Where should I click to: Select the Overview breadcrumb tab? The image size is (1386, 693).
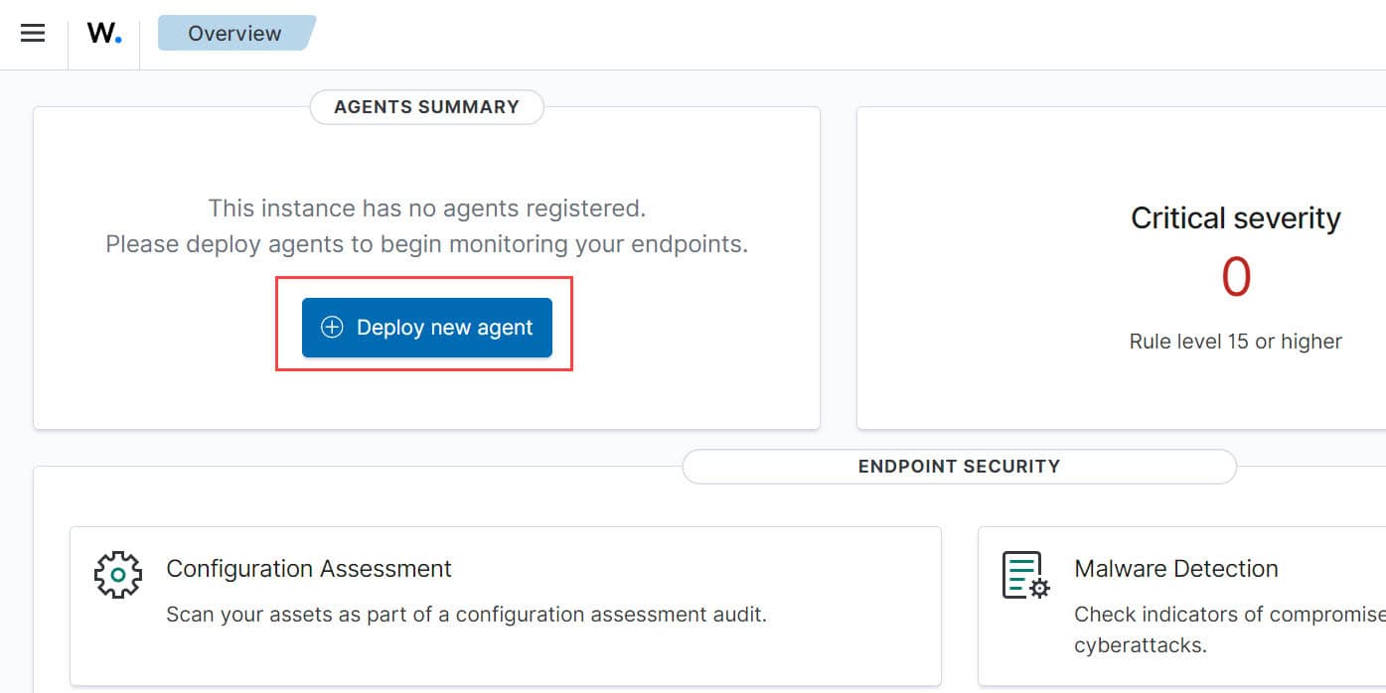tap(236, 33)
